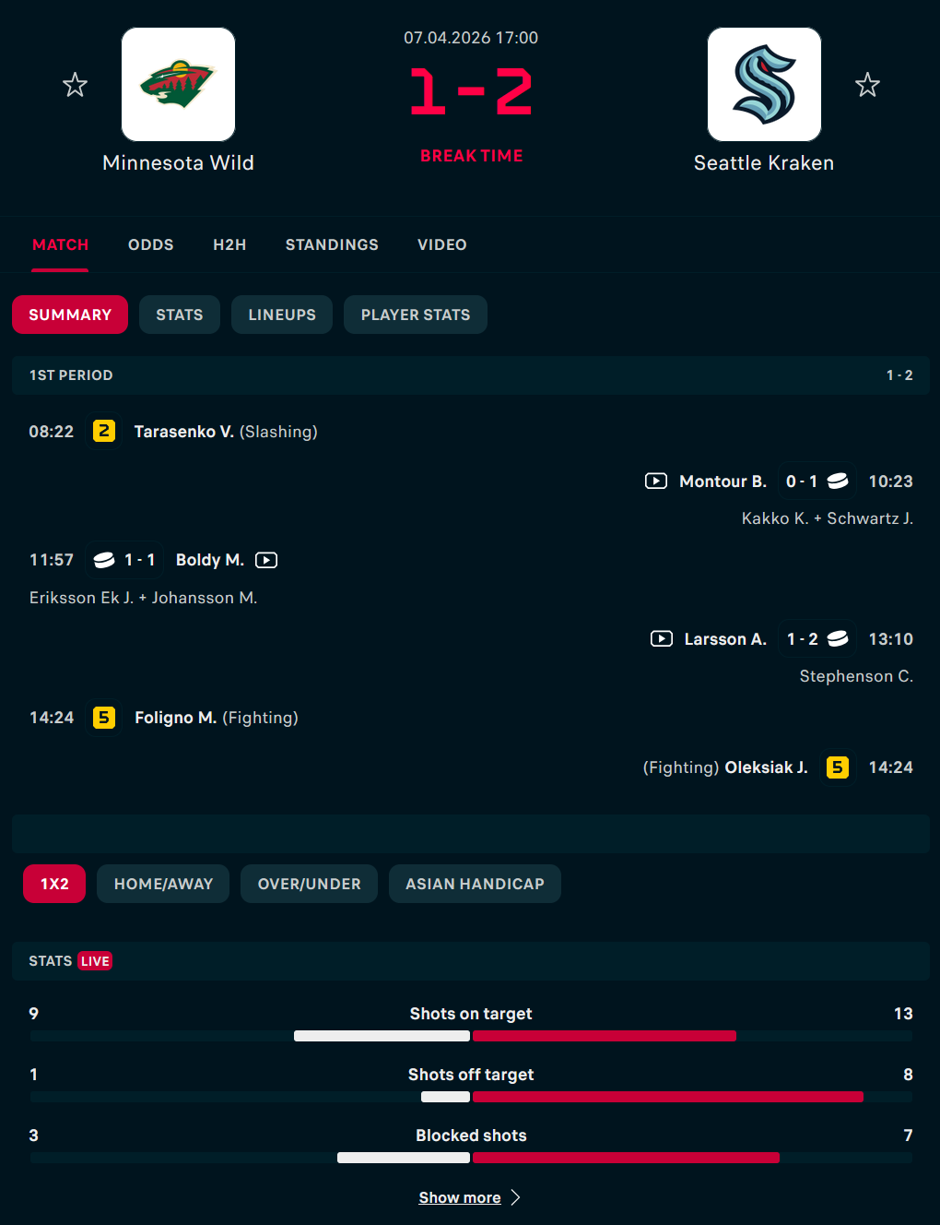940x1225 pixels.
Task: Click assists Eriksson Ek J. + Johansson M.
Action: click(x=143, y=598)
